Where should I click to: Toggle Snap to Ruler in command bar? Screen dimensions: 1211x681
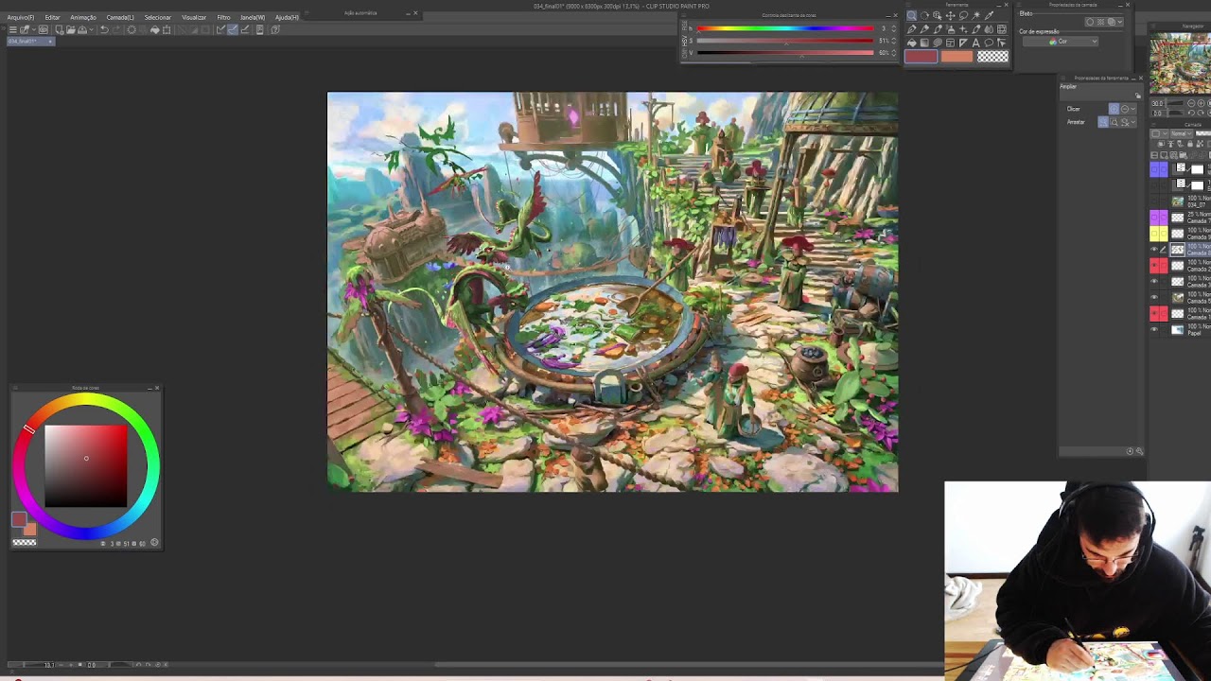click(220, 29)
